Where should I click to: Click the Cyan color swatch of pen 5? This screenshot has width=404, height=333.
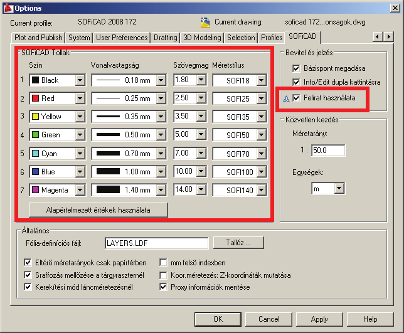pos(35,154)
